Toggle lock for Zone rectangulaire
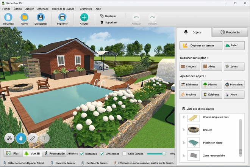This screenshot has width=250, height=167. [184, 156]
